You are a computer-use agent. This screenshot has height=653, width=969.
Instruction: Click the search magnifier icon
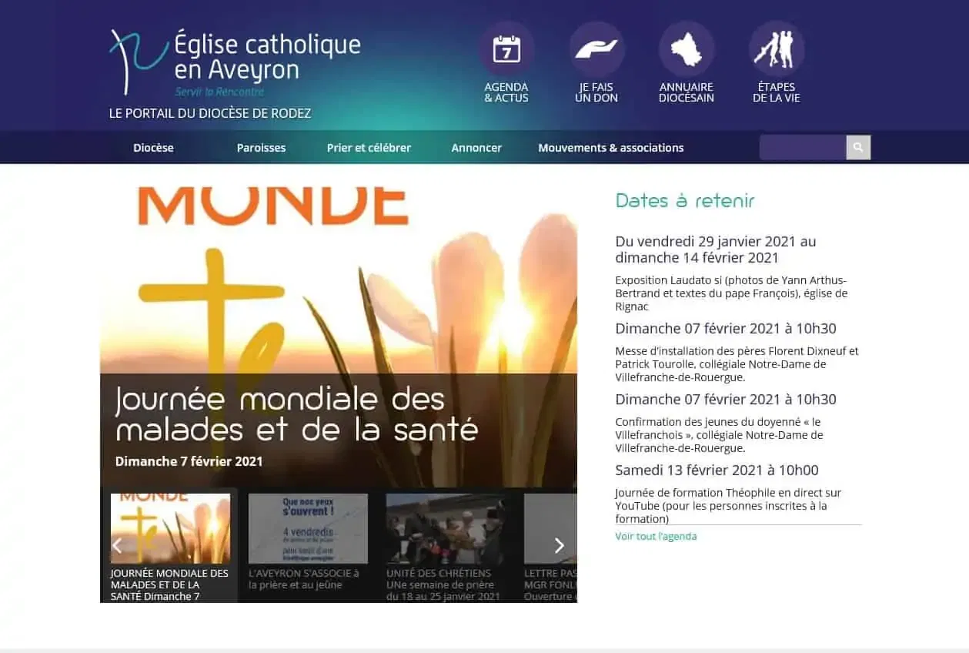[x=857, y=147]
